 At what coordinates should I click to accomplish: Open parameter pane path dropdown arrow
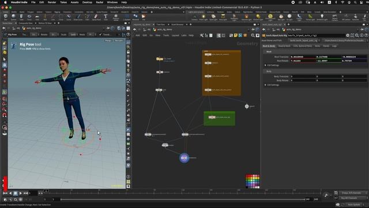pos(358,29)
